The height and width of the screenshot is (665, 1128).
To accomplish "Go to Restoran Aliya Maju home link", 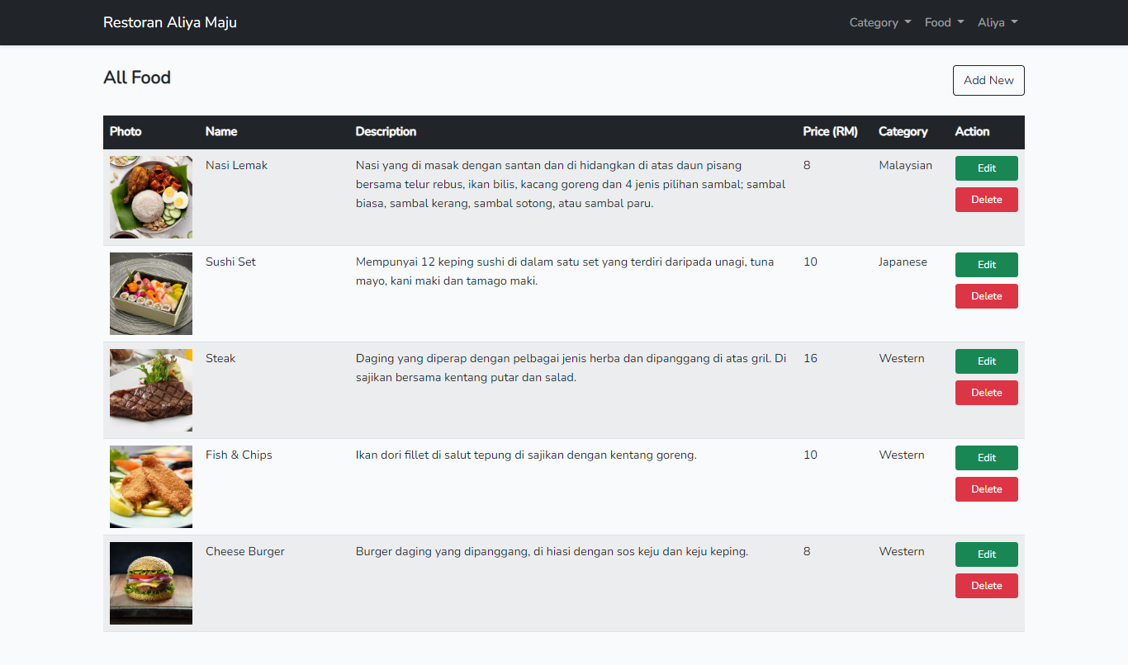I will (170, 22).
